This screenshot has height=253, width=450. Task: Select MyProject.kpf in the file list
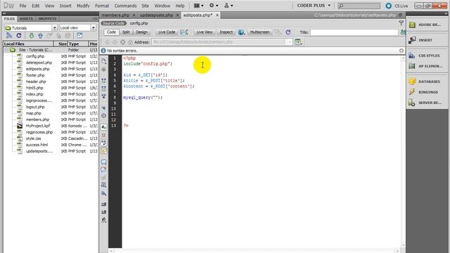[x=38, y=126]
